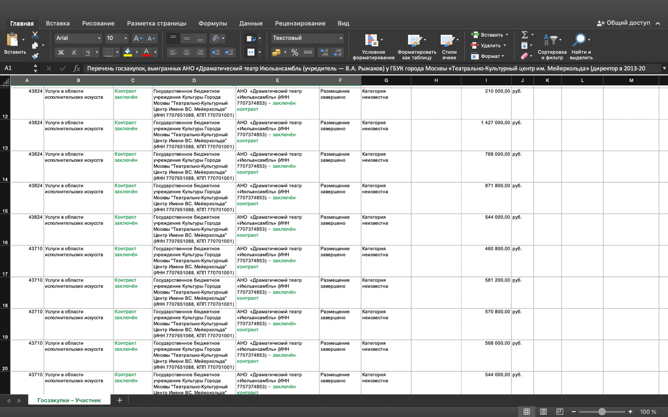
Task: Increase decimal places
Action: click(325, 52)
